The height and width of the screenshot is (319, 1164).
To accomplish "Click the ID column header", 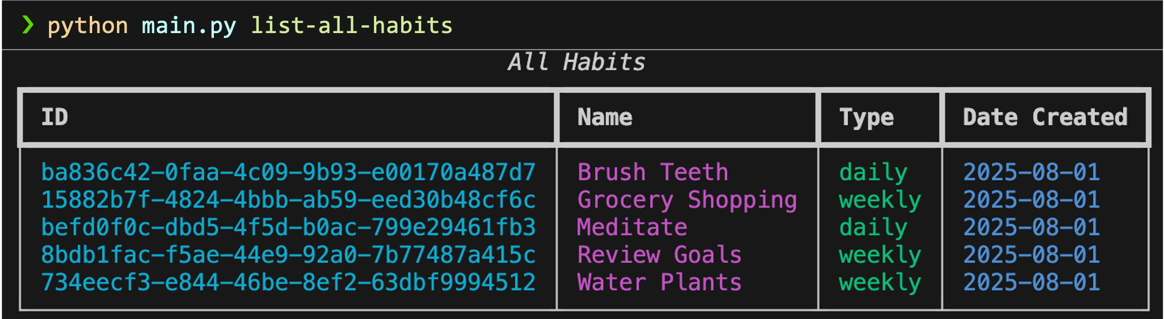I will pyautogui.click(x=54, y=117).
